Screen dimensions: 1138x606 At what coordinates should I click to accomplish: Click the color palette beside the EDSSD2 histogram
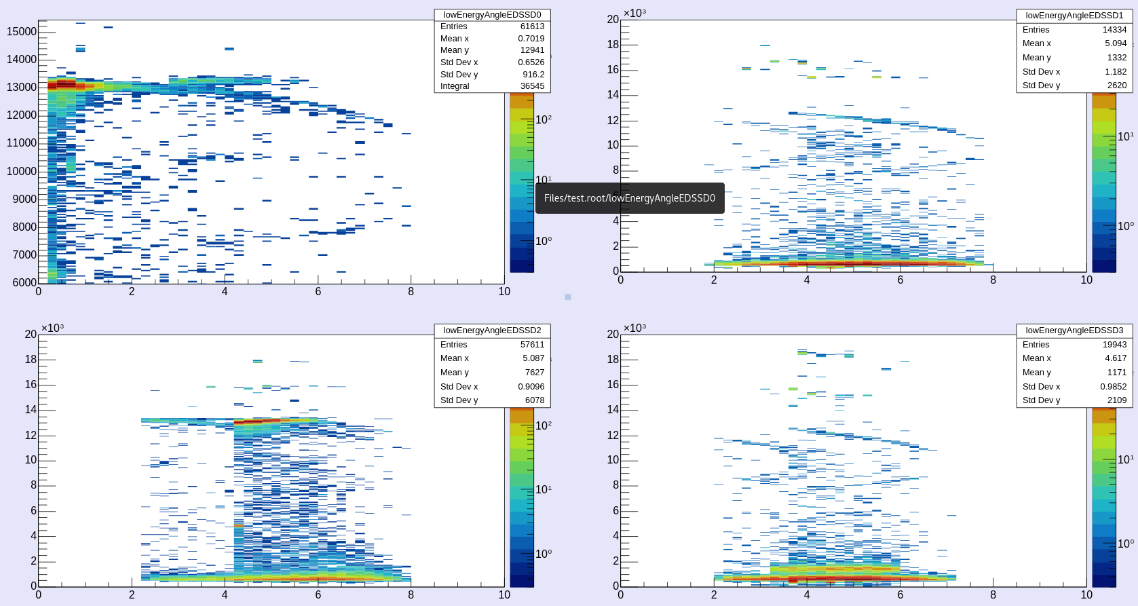pyautogui.click(x=522, y=497)
